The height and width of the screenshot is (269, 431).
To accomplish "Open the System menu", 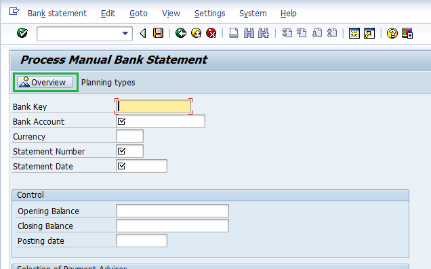I will [x=253, y=14].
